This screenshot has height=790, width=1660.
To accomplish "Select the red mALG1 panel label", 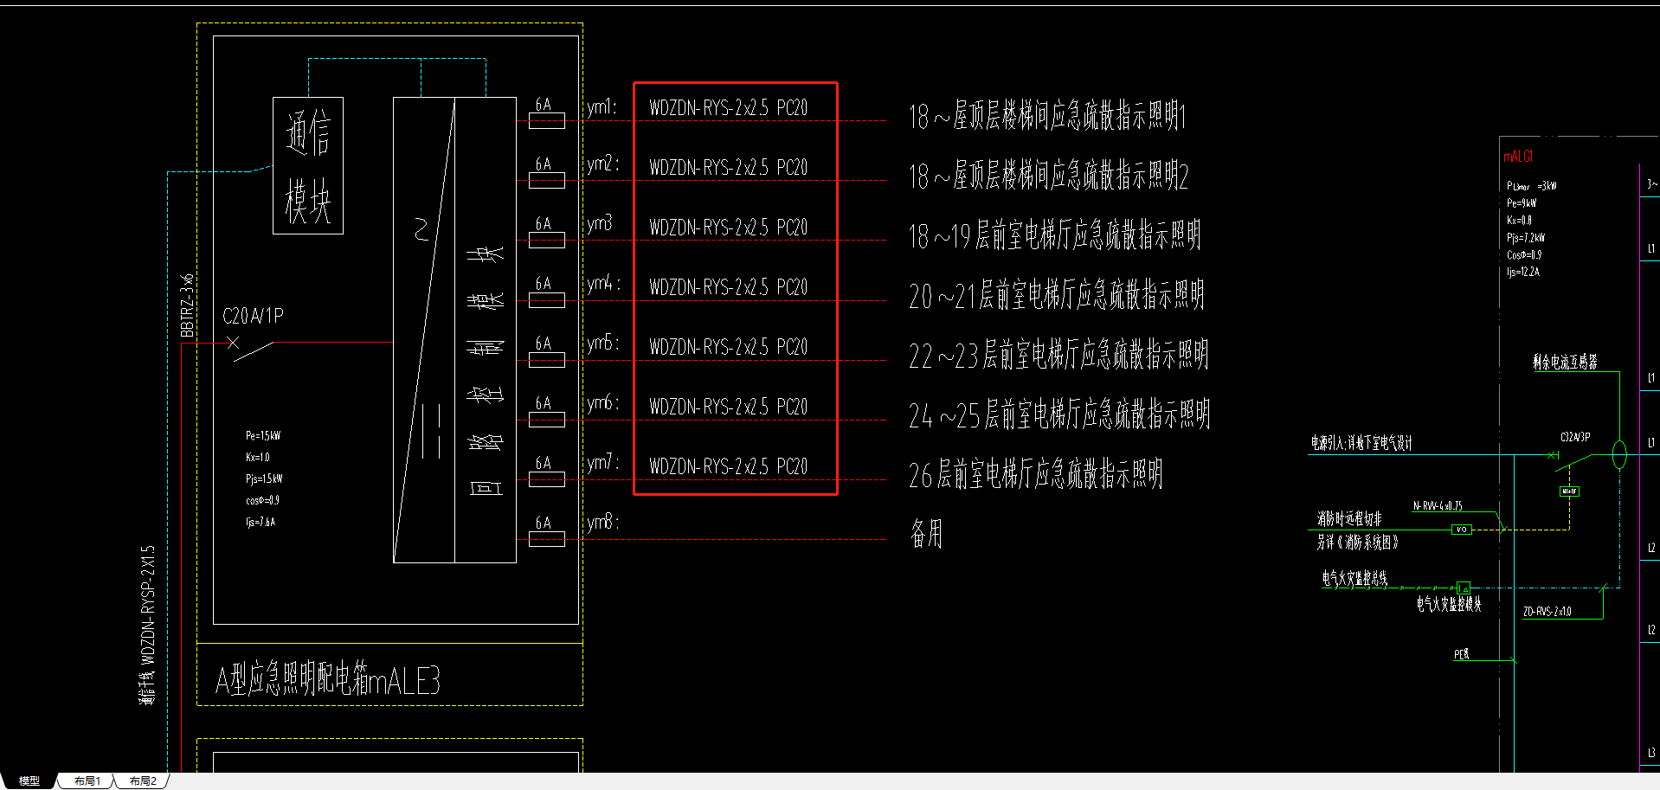I will 1518,157.
